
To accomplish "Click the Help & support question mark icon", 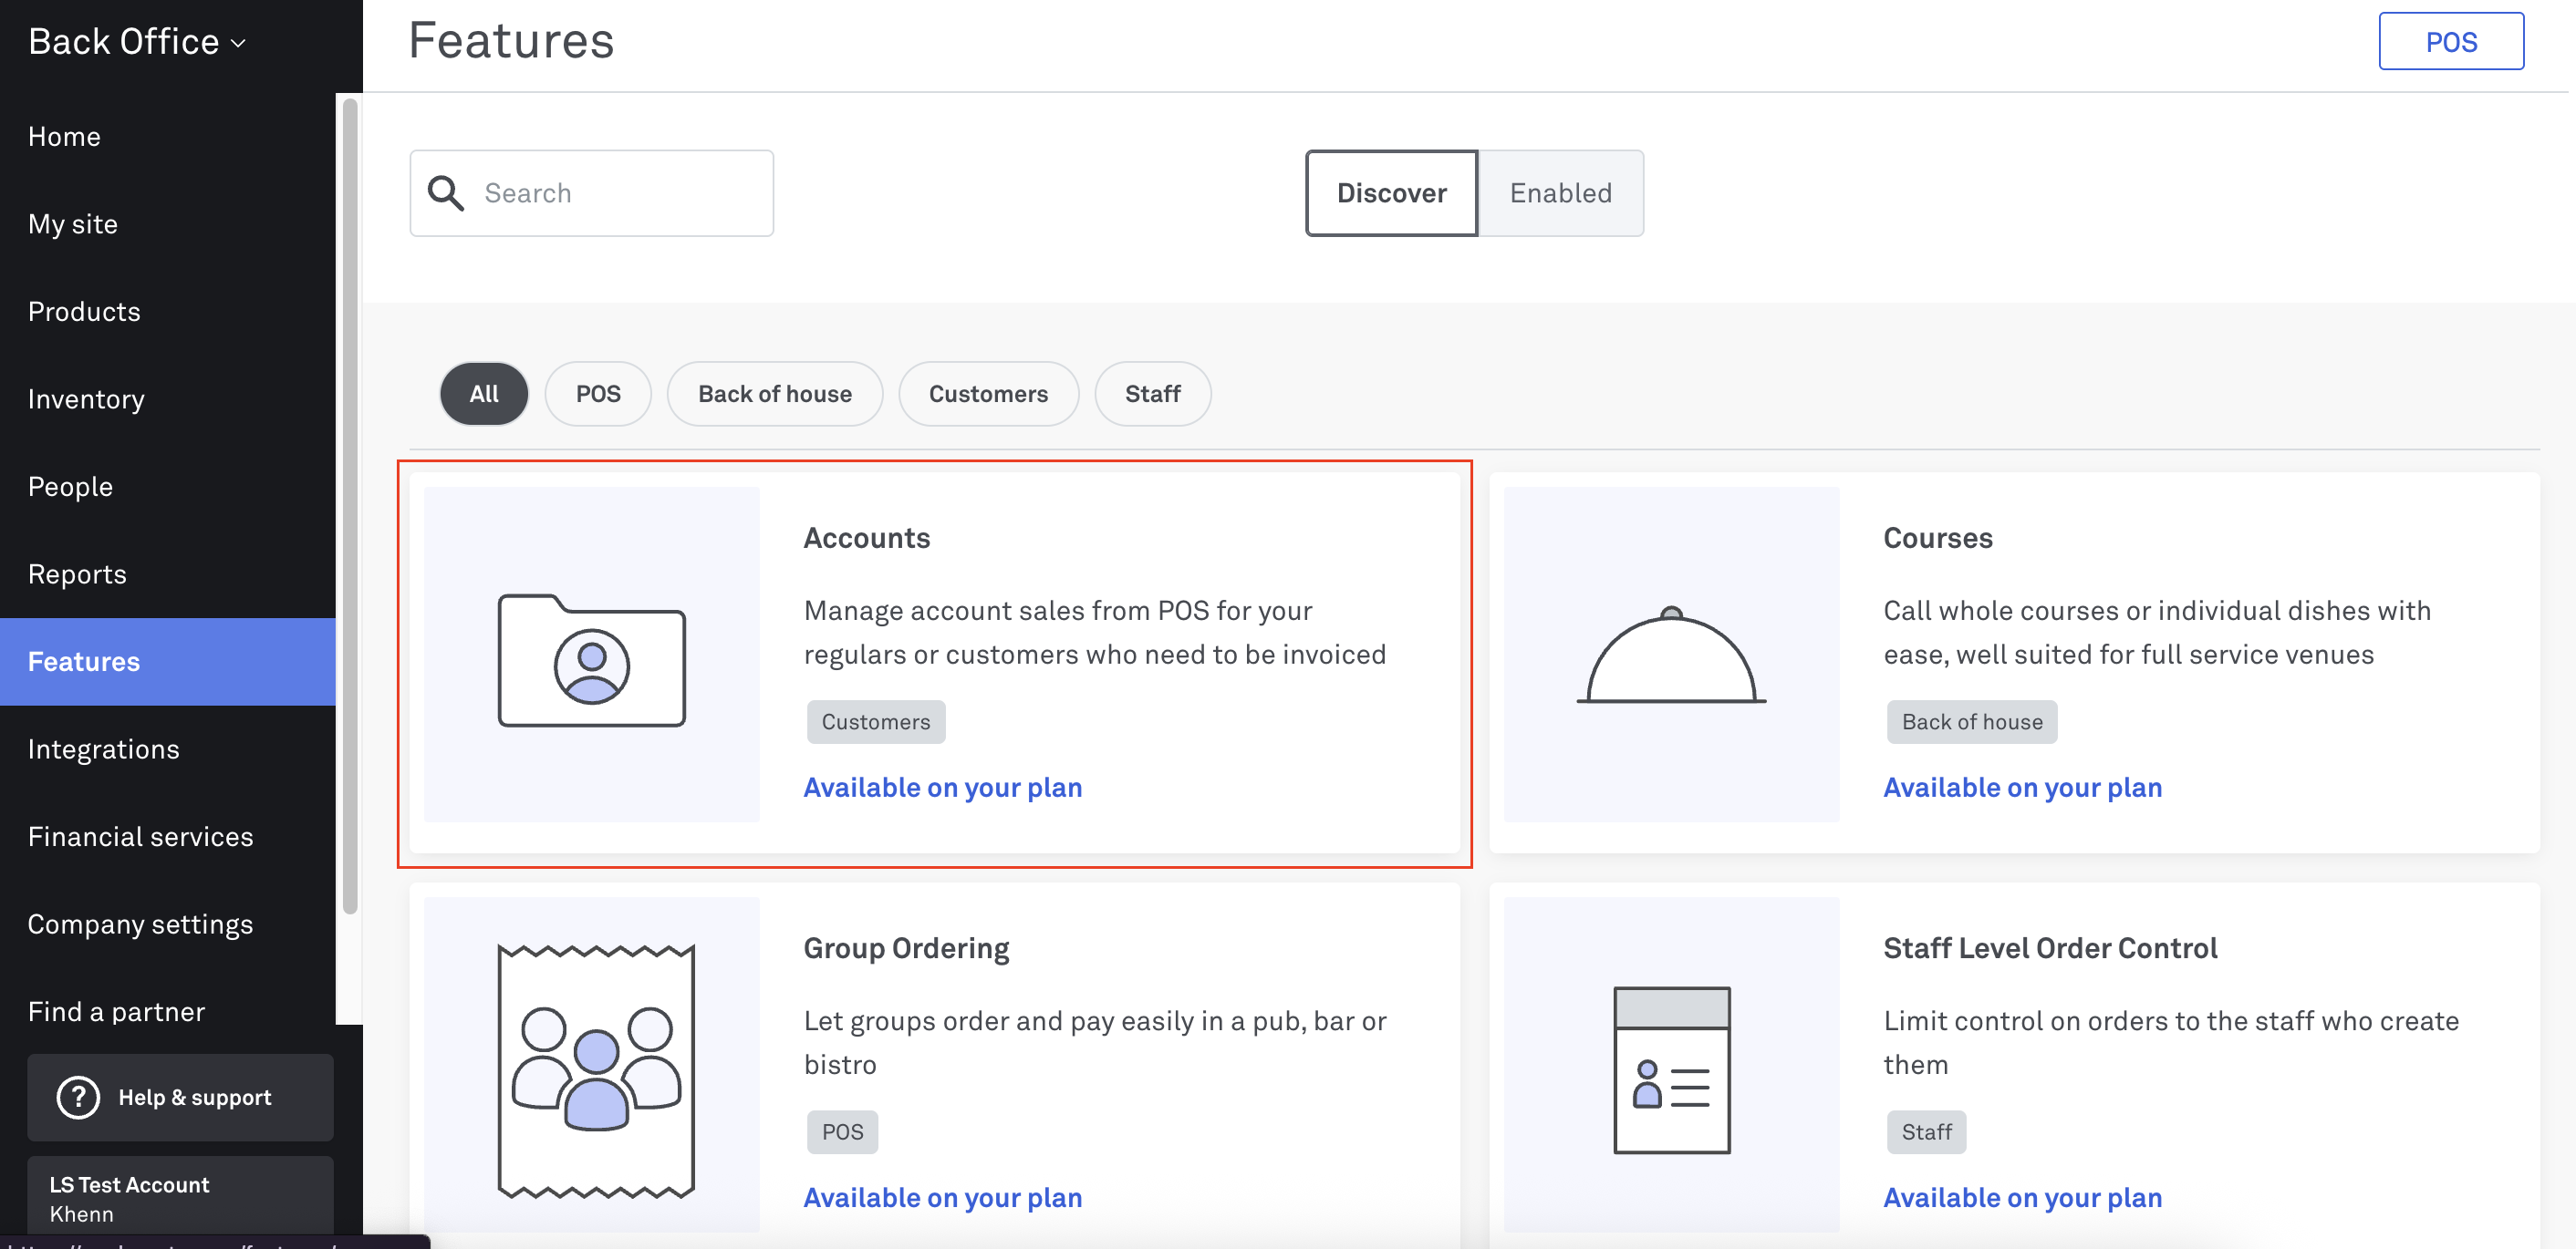I will click(78, 1097).
